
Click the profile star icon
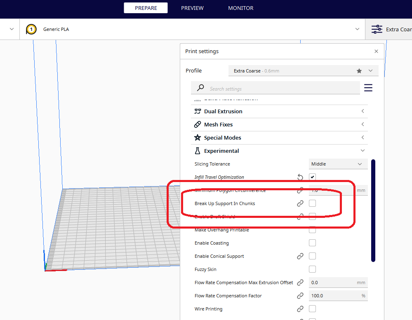pos(359,71)
